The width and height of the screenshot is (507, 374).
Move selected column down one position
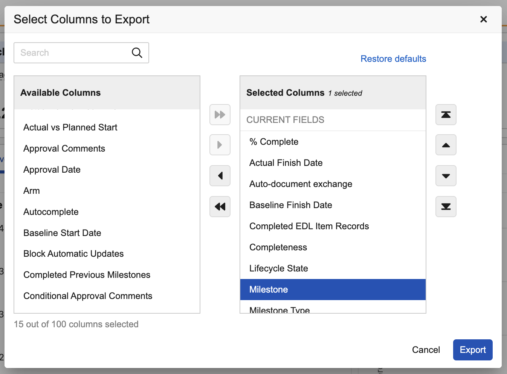446,176
